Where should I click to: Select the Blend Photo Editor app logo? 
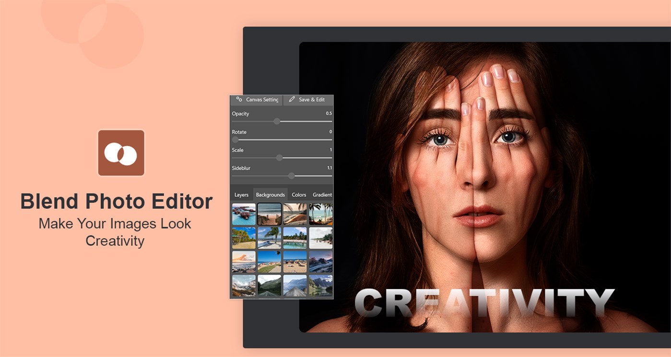point(121,153)
